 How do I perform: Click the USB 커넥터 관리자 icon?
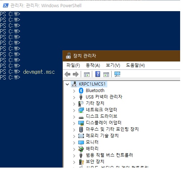(x=81, y=97)
